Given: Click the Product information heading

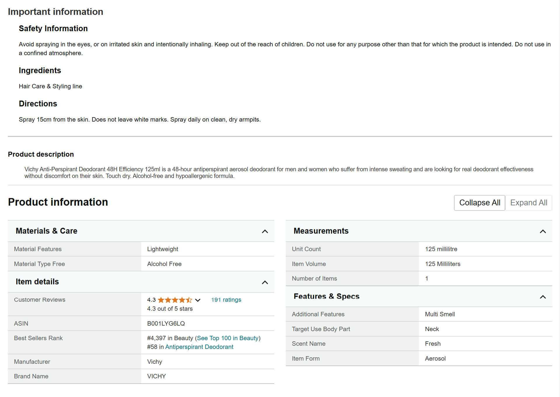Looking at the screenshot, I should (x=58, y=202).
